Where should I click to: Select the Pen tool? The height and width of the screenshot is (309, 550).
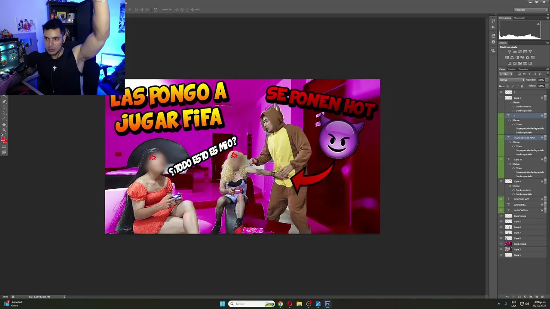[4, 102]
